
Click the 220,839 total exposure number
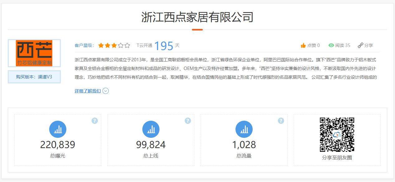click(x=58, y=145)
